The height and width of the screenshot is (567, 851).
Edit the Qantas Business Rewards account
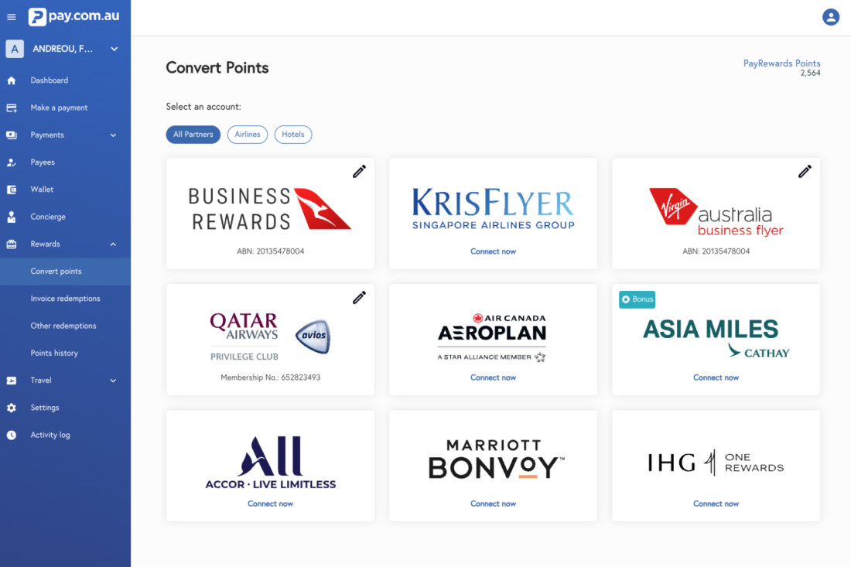point(359,172)
